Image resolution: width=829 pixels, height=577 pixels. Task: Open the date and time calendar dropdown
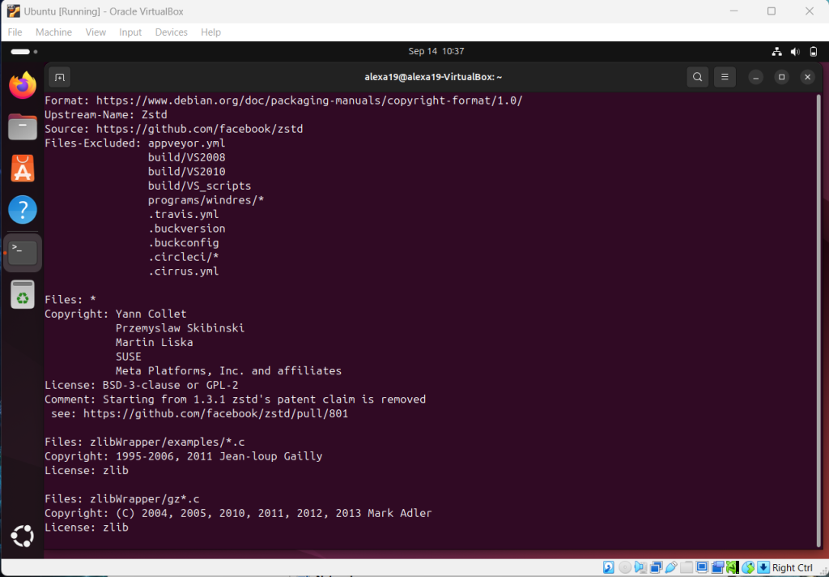point(436,51)
